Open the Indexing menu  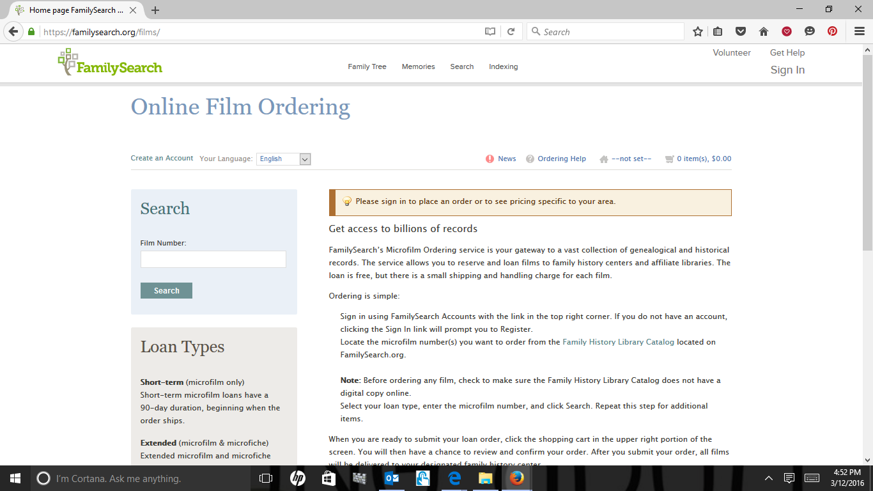click(x=504, y=66)
